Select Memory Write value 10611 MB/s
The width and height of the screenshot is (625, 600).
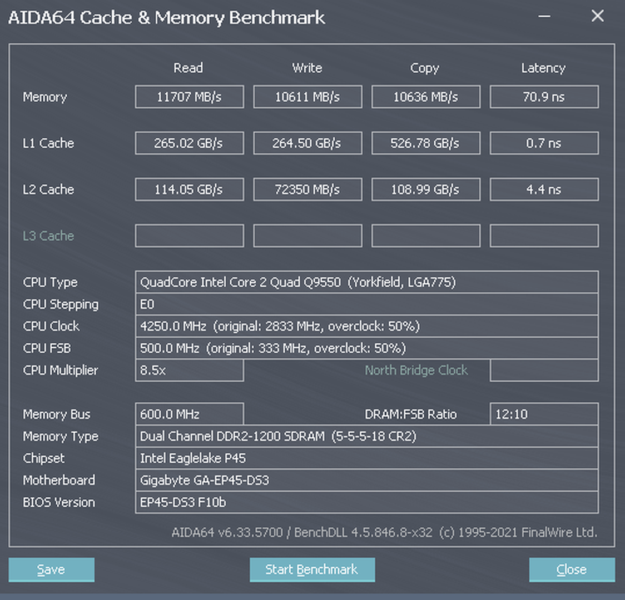point(307,97)
